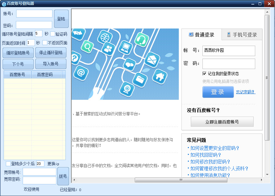275x196 pixels.
Task: Click 停止循环登陆 button
Action: (51, 52)
